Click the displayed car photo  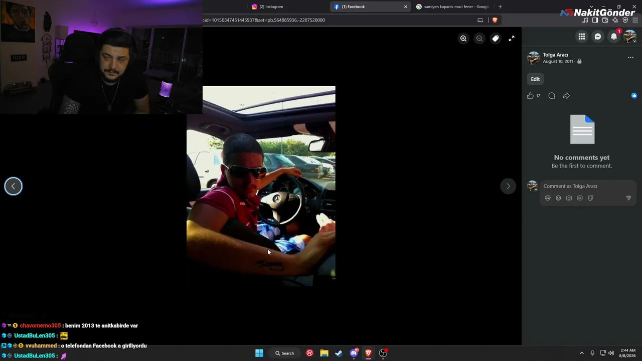(x=261, y=186)
